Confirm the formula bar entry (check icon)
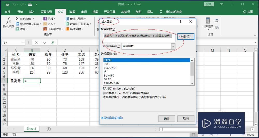259x138 pixels. click(x=45, y=43)
